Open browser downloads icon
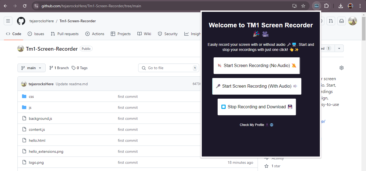 [341, 6]
